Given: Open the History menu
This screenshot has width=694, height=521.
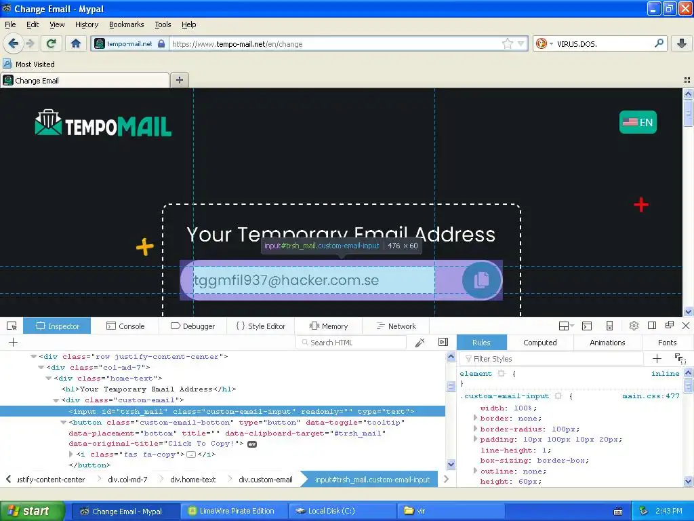Looking at the screenshot, I should (87, 25).
